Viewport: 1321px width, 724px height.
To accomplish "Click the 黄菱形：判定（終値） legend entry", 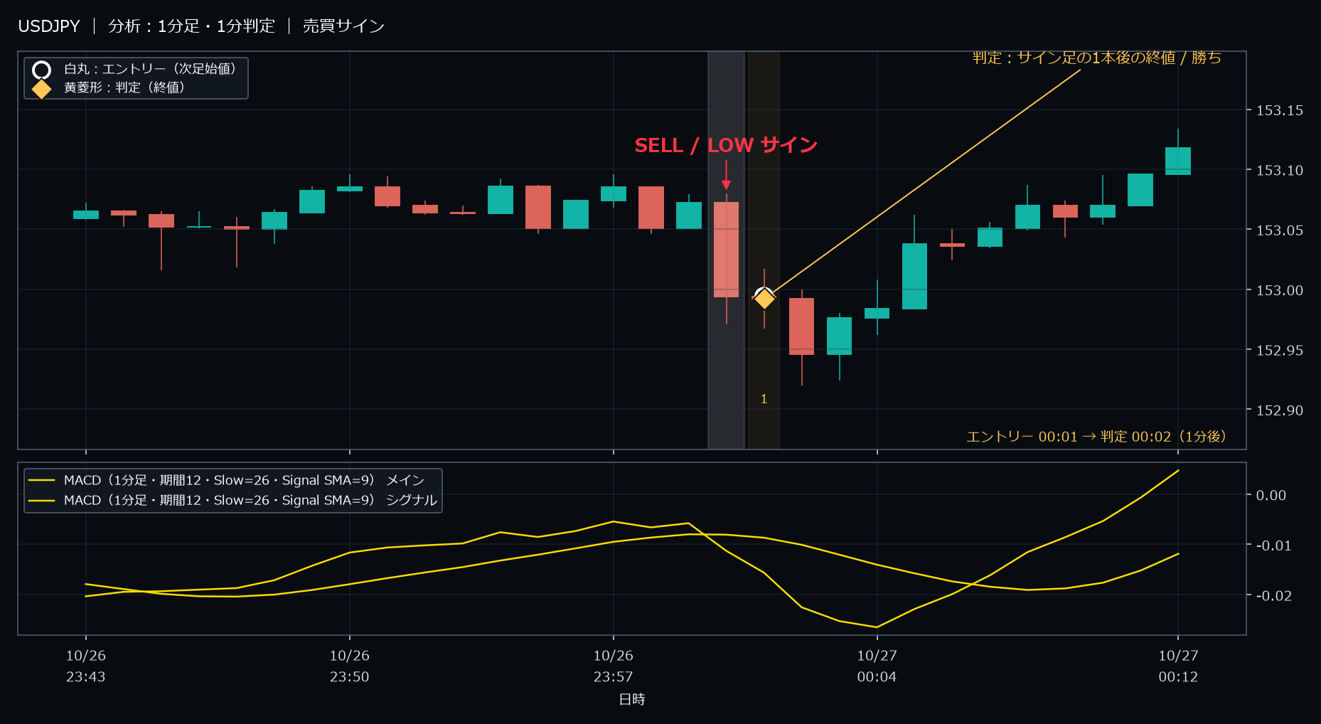I will pos(124,87).
